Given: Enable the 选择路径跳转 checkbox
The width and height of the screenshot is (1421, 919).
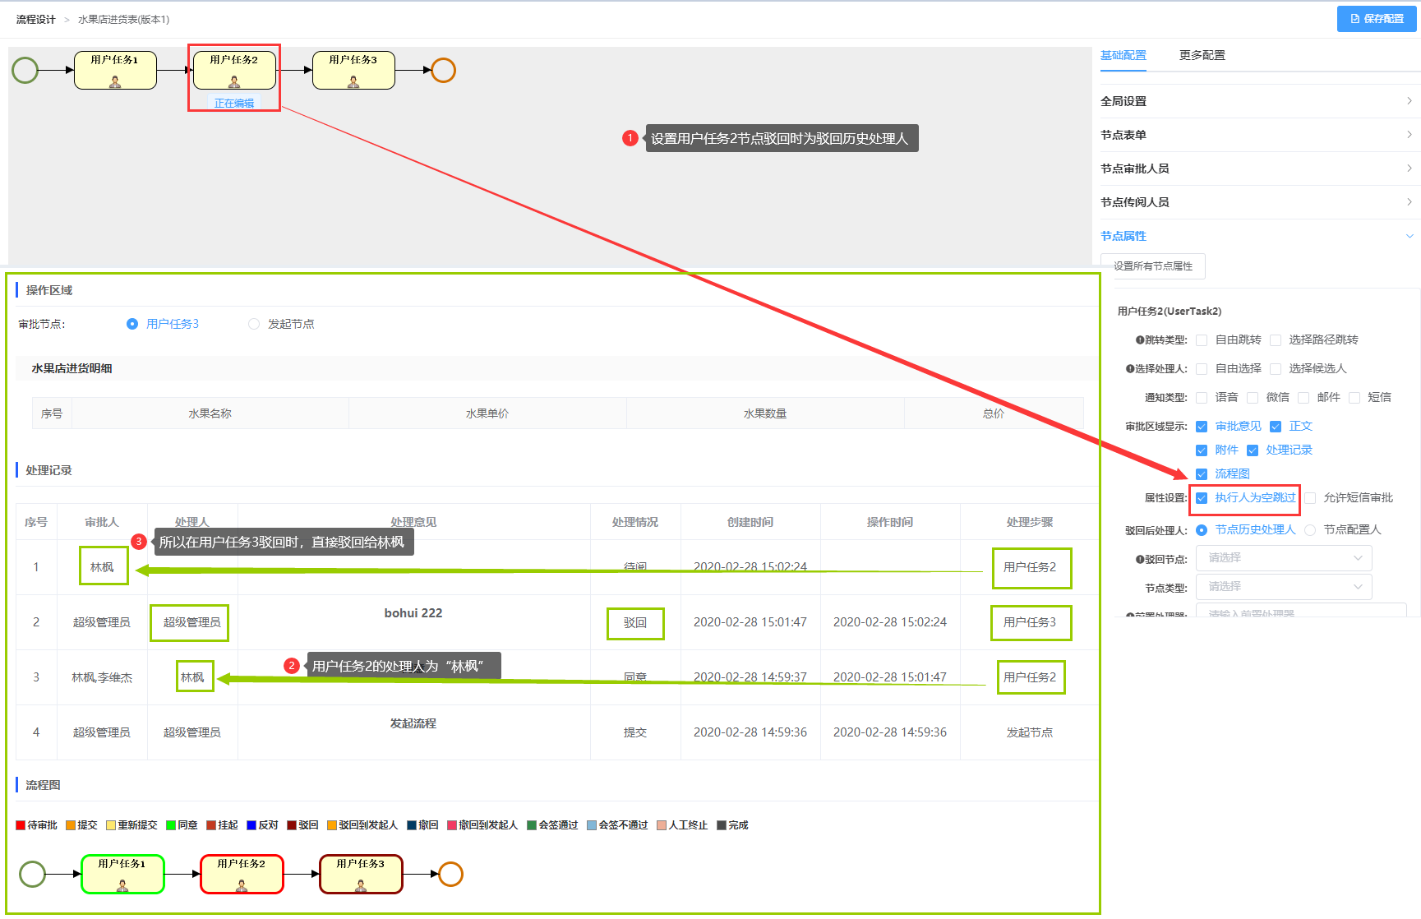Looking at the screenshot, I should click(1276, 340).
